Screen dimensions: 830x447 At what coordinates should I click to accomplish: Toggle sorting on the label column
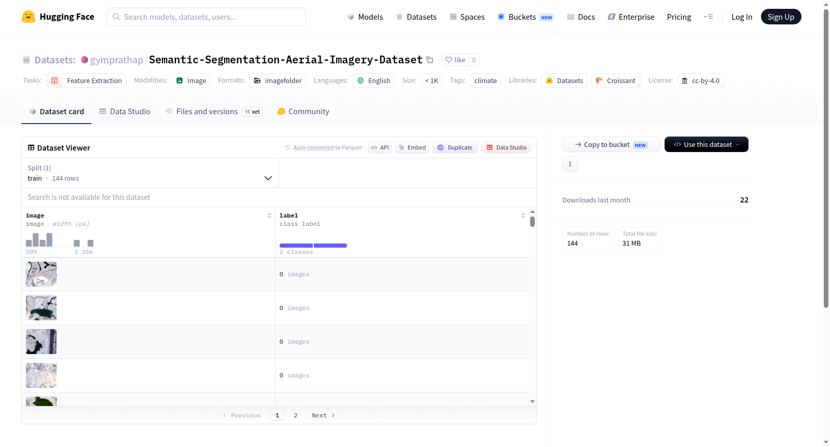point(523,215)
